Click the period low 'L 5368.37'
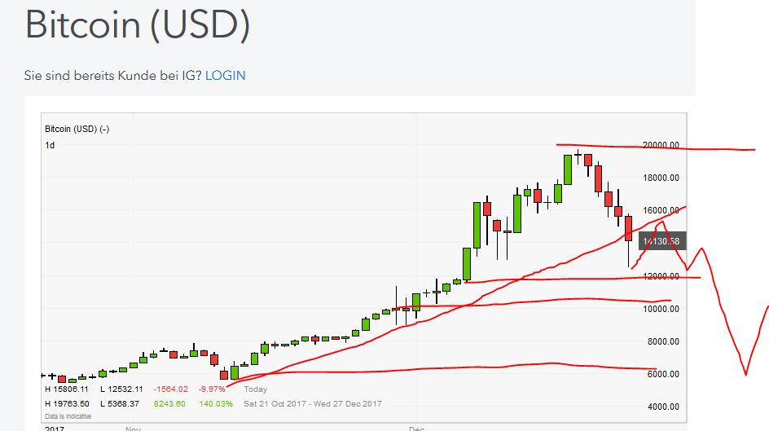 pos(120,404)
